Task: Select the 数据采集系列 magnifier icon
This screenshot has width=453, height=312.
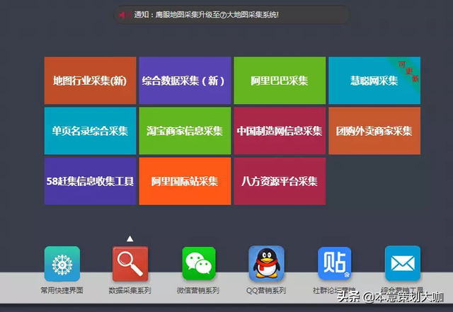Action: [130, 264]
